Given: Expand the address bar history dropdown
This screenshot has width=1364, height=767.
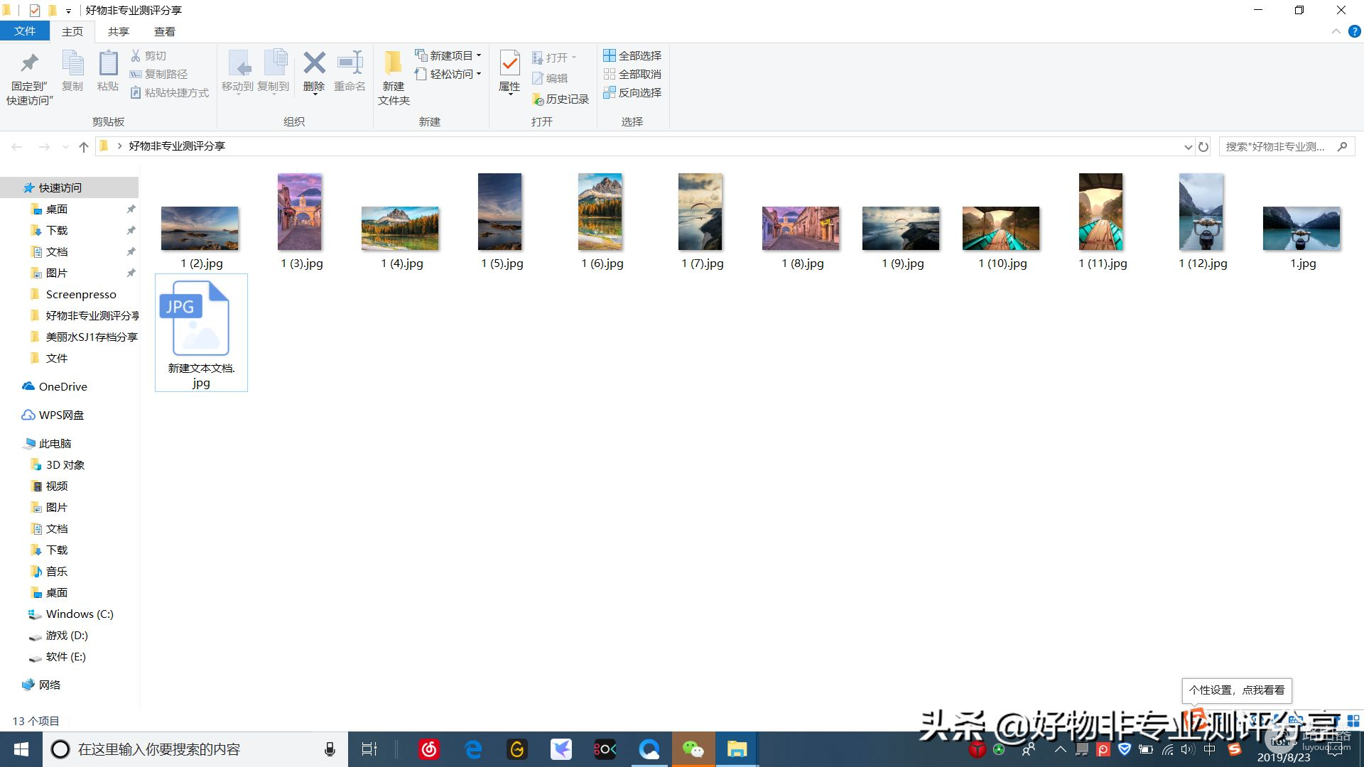Looking at the screenshot, I should 1188,147.
